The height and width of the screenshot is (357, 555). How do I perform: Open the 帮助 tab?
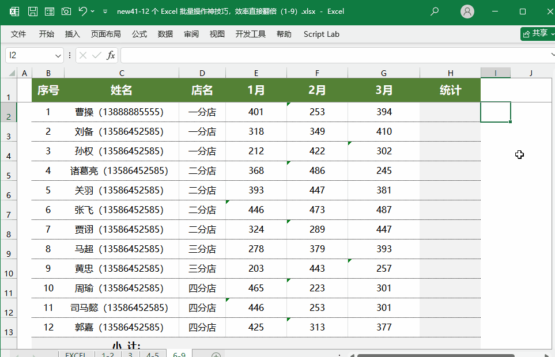pos(284,34)
